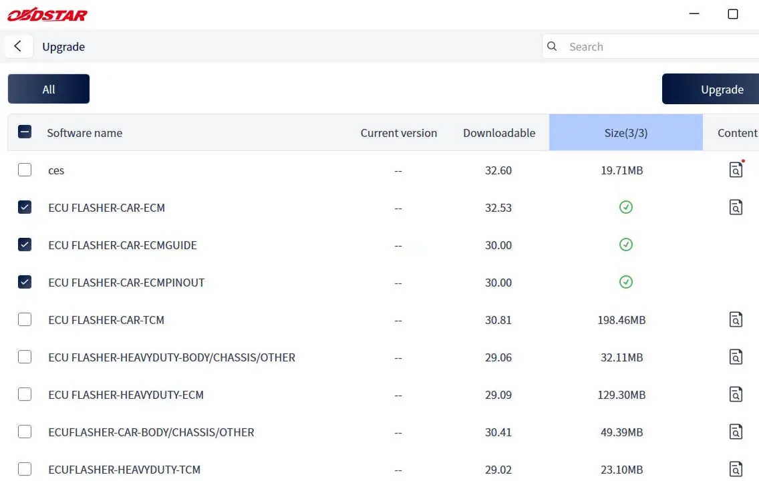Click the Downloadable column header

pyautogui.click(x=499, y=133)
